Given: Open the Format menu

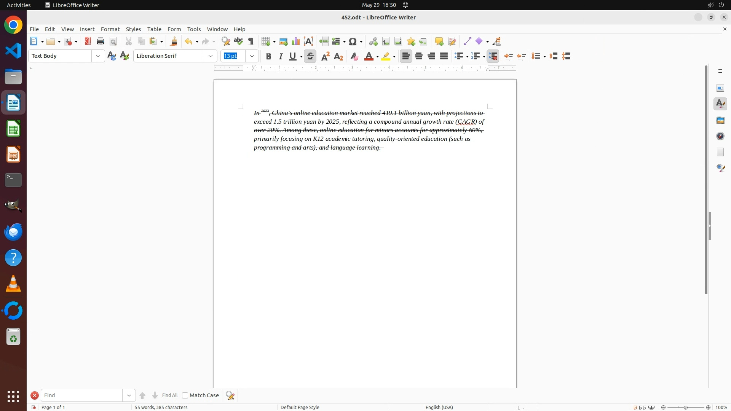Looking at the screenshot, I should (110, 29).
